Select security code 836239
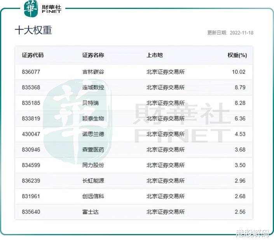The image size is (274, 243). 31,181
